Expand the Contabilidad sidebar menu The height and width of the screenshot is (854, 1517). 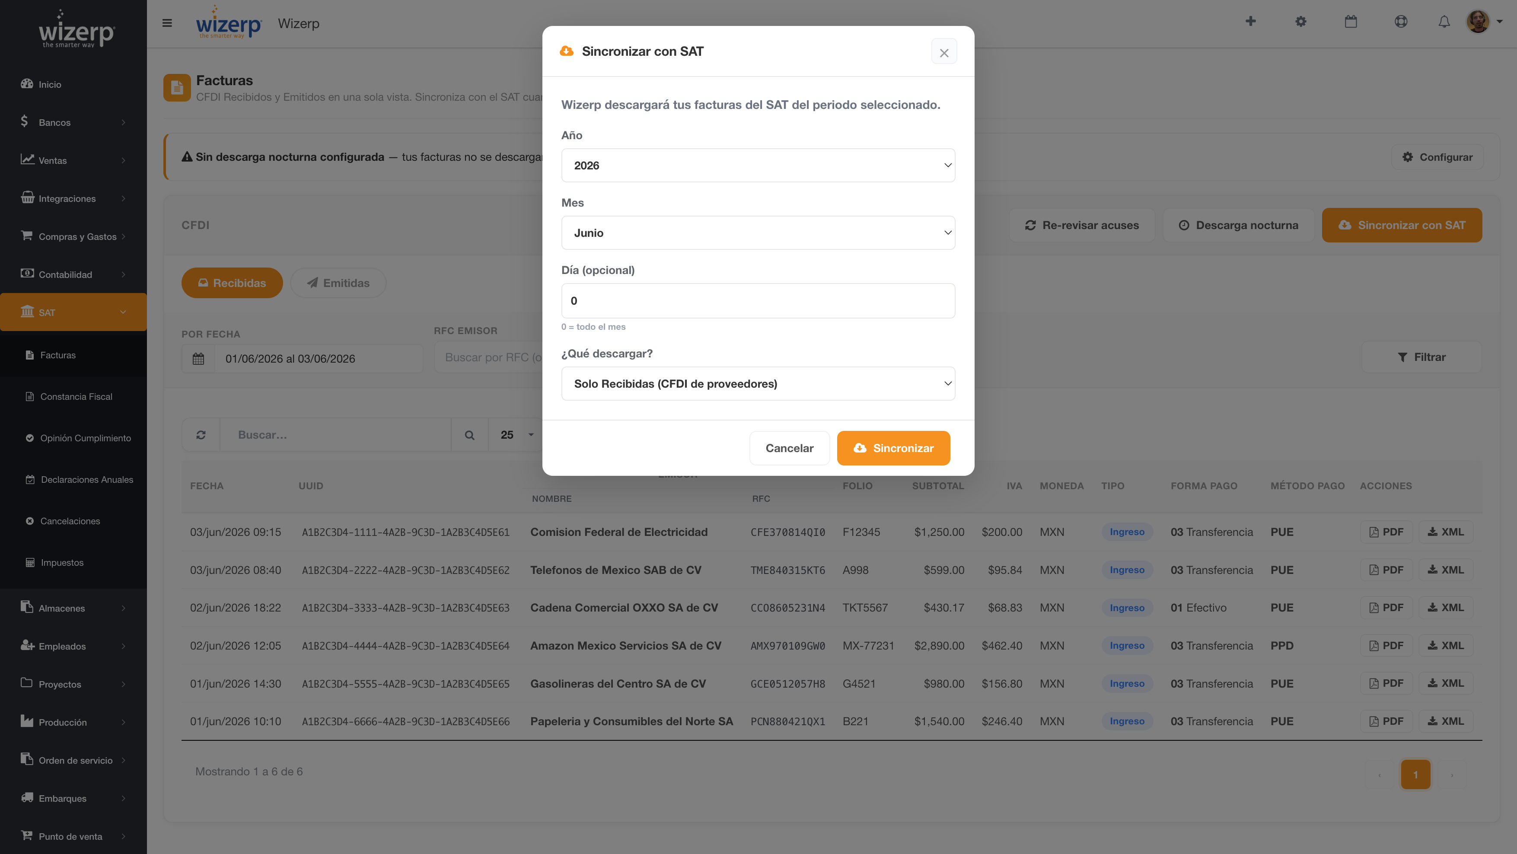tap(73, 274)
